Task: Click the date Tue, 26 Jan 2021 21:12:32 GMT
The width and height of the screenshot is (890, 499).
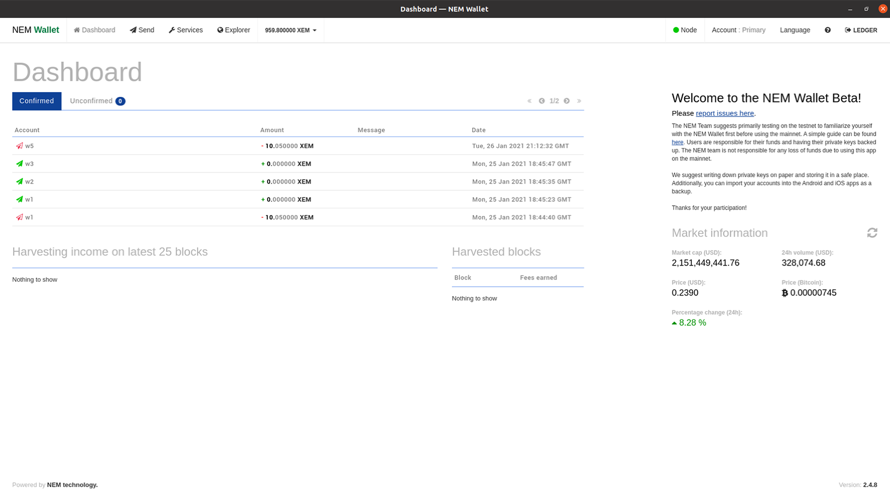Action: (x=520, y=146)
